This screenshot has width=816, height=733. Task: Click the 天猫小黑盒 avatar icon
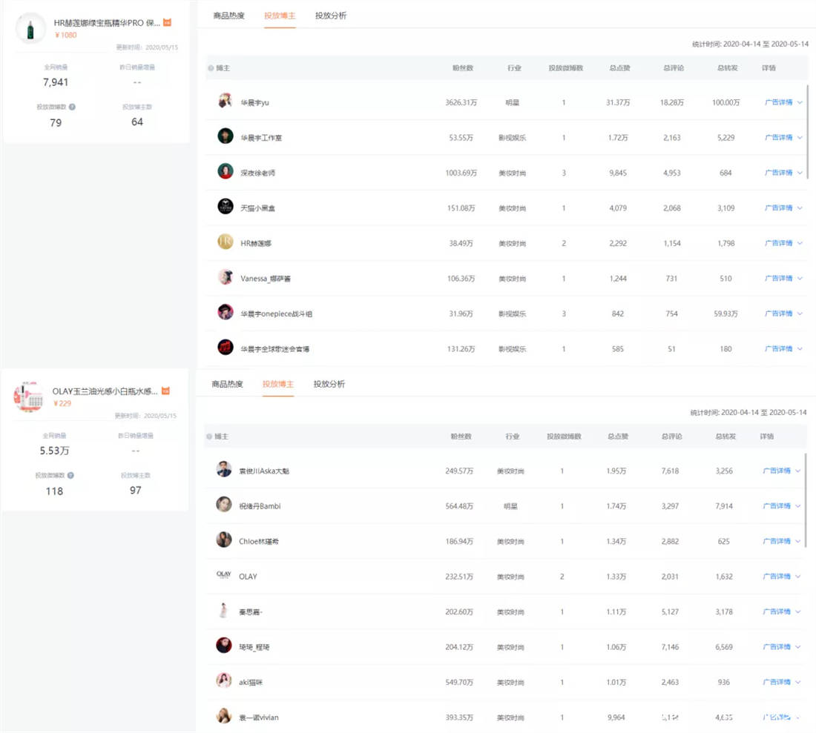coord(226,208)
